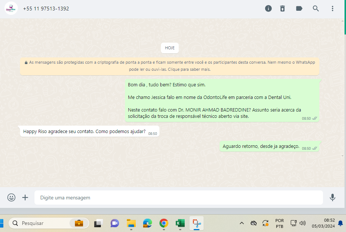Click the cloud sync off tray icon
This screenshot has width=346, height=232.
pyautogui.click(x=254, y=223)
